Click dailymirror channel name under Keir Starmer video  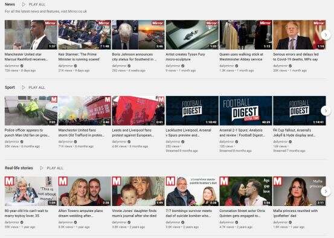tap(66, 66)
